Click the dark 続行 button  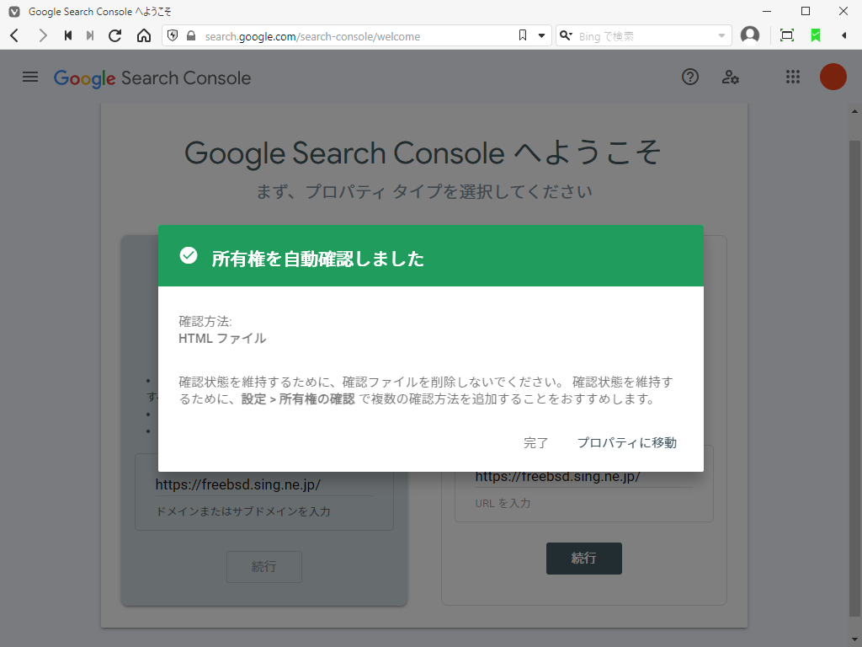pos(584,558)
